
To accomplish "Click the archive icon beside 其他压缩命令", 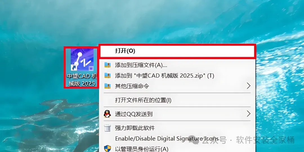I will pos(107,86).
